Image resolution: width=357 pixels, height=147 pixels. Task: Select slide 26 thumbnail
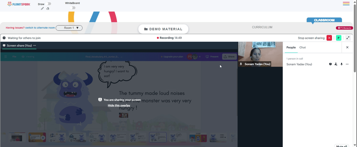[97, 137]
